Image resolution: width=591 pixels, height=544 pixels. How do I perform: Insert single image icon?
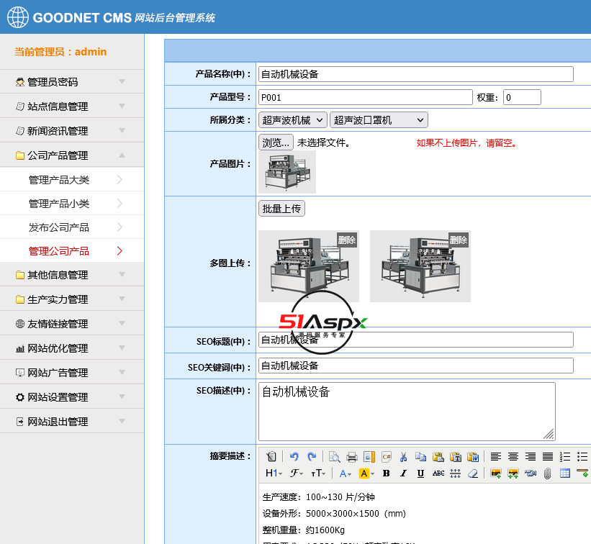click(496, 473)
